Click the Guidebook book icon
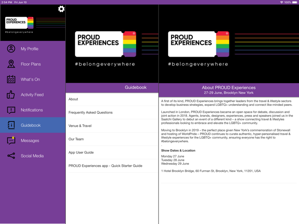This screenshot has height=224, width=299. tap(11, 125)
